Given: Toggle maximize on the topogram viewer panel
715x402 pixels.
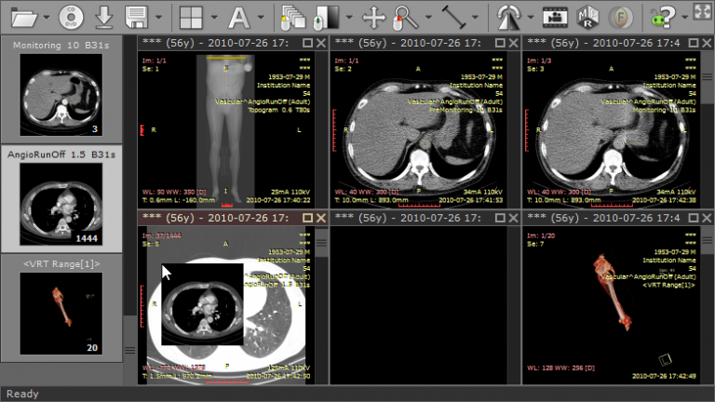Looking at the screenshot, I should [x=308, y=44].
